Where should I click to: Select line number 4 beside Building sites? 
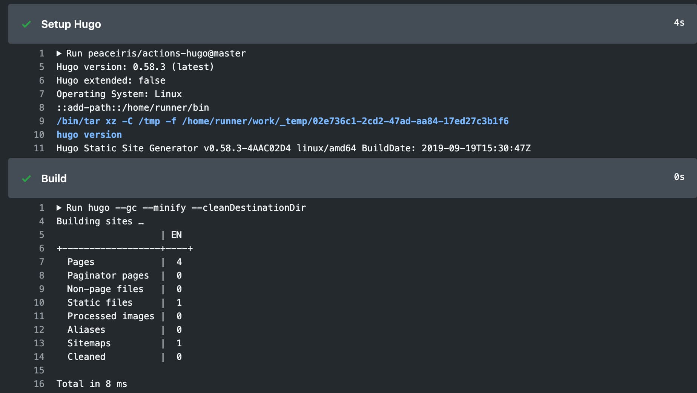pos(41,221)
